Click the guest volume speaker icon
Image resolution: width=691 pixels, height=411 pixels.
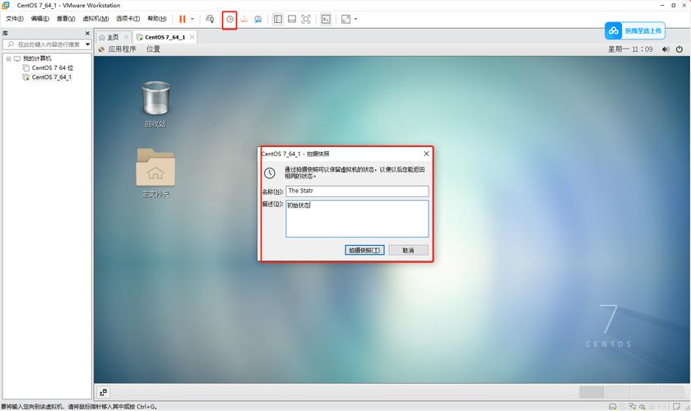(665, 49)
